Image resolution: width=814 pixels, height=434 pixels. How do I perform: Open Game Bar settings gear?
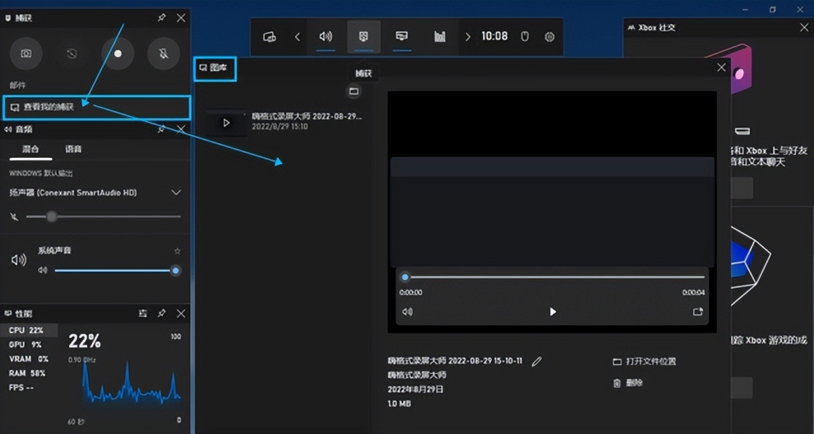point(549,37)
